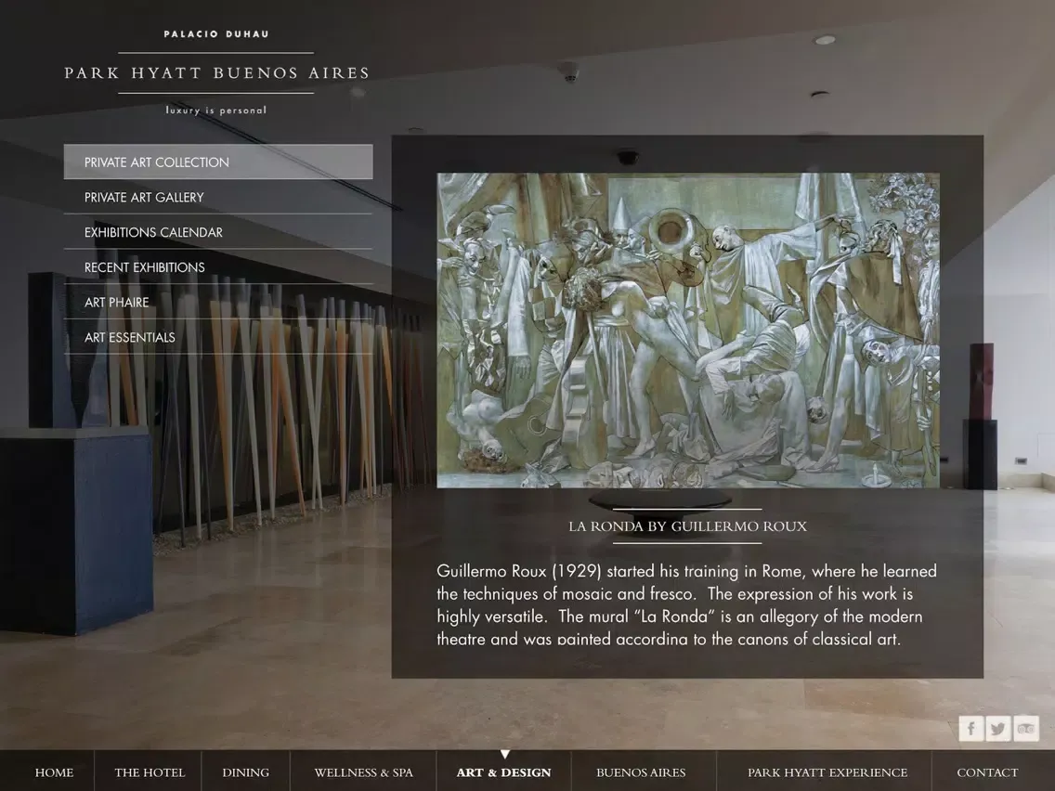This screenshot has width=1055, height=791.
Task: Open the Facebook social icon
Action: pyautogui.click(x=970, y=729)
